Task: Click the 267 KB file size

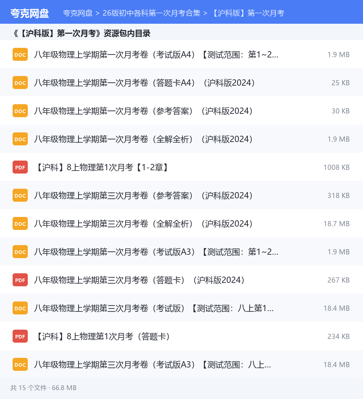Action: pyautogui.click(x=338, y=280)
